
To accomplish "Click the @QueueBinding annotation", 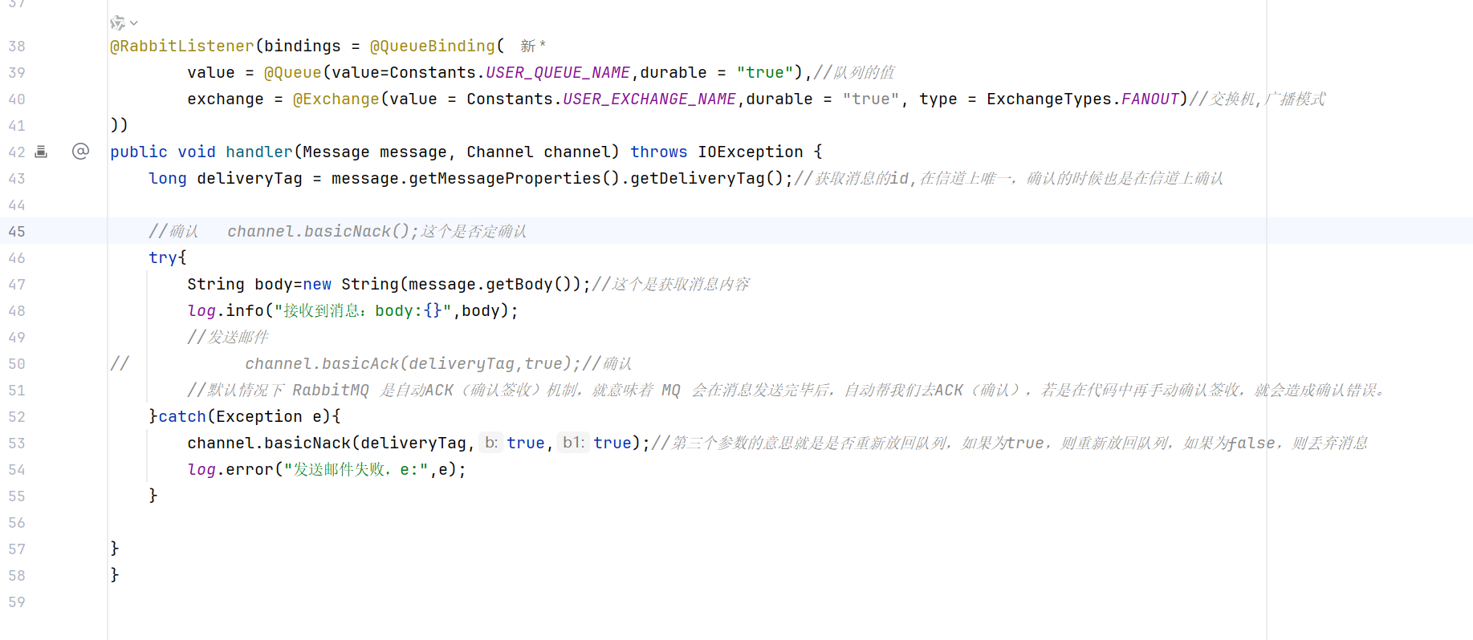I will [433, 46].
